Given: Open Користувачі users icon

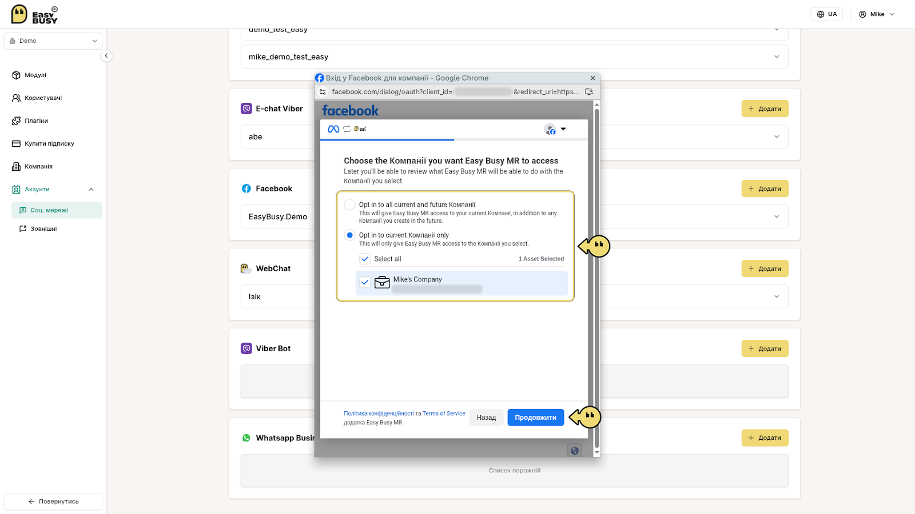Looking at the screenshot, I should [16, 98].
